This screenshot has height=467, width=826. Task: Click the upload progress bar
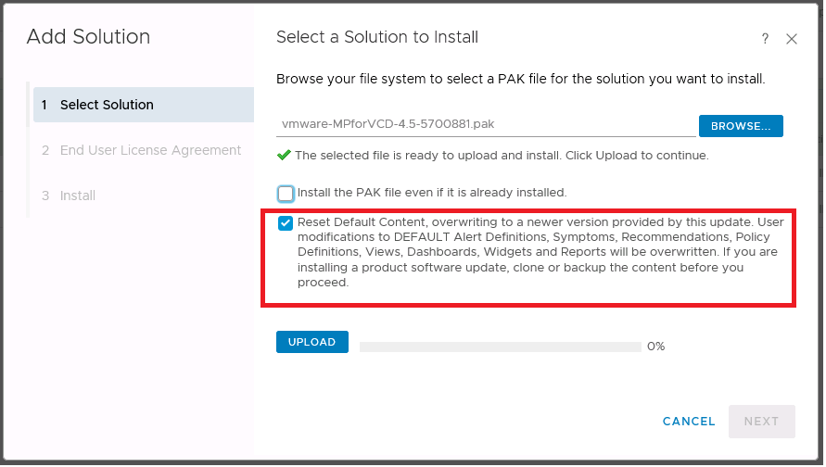[x=500, y=347]
